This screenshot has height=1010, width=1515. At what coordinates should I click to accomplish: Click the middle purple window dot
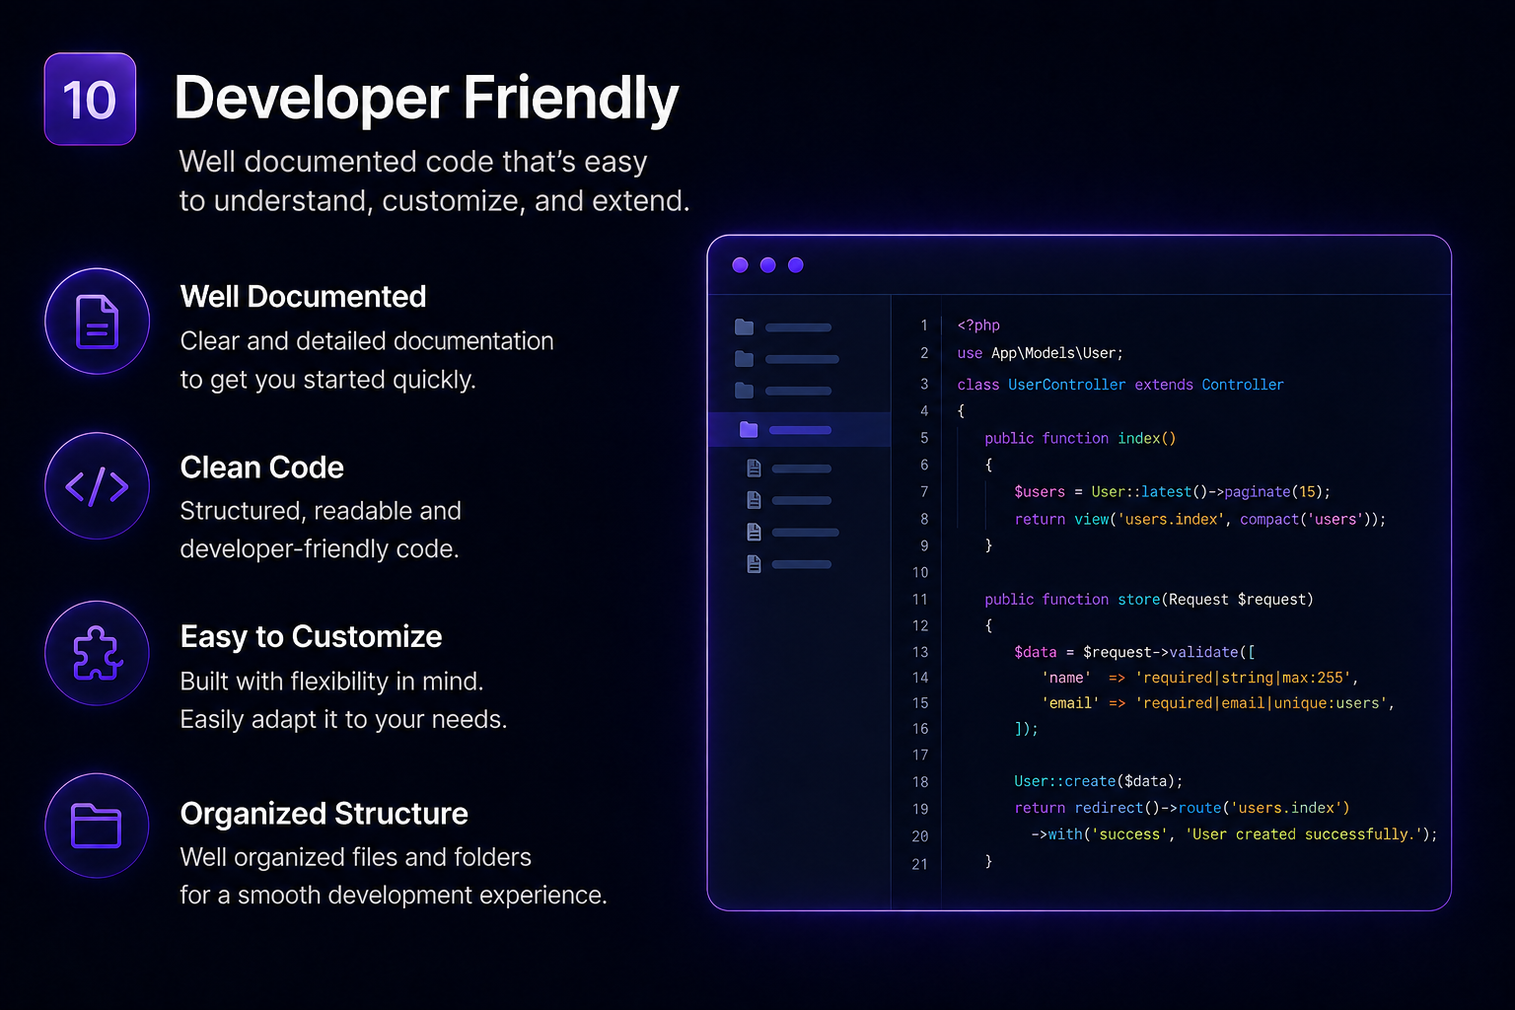[x=768, y=265]
